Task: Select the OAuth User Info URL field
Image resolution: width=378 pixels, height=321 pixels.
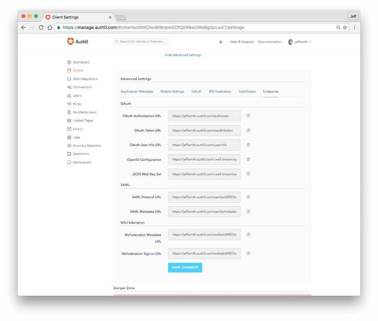Action: (204, 145)
